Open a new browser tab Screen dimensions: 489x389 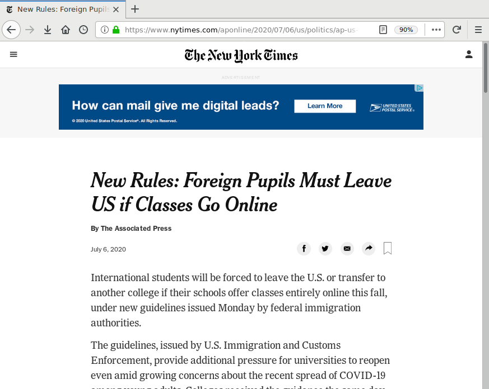(135, 9)
